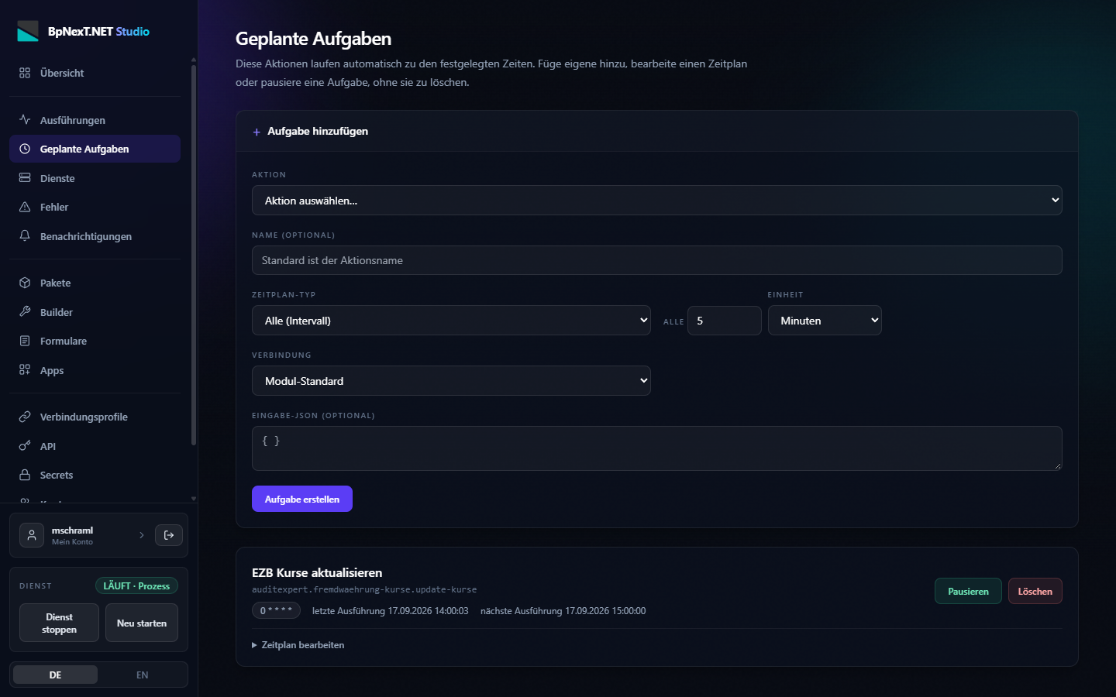Pause the EZB Kurse aktualisieren task
The image size is (1116, 697).
968,591
